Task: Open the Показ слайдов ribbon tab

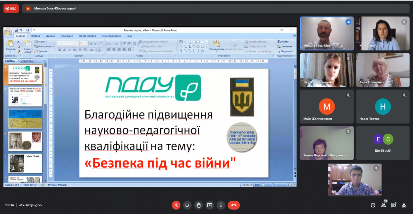Action: click(87, 36)
